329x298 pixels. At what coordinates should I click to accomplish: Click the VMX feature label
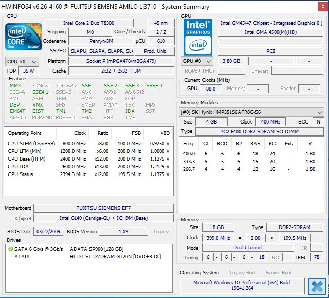38,105
